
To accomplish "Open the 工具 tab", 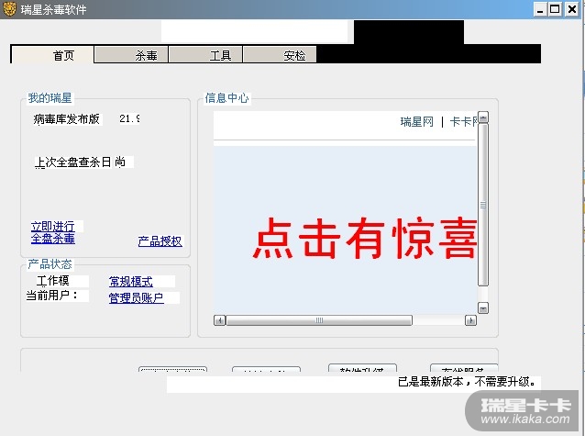I will tap(205, 55).
